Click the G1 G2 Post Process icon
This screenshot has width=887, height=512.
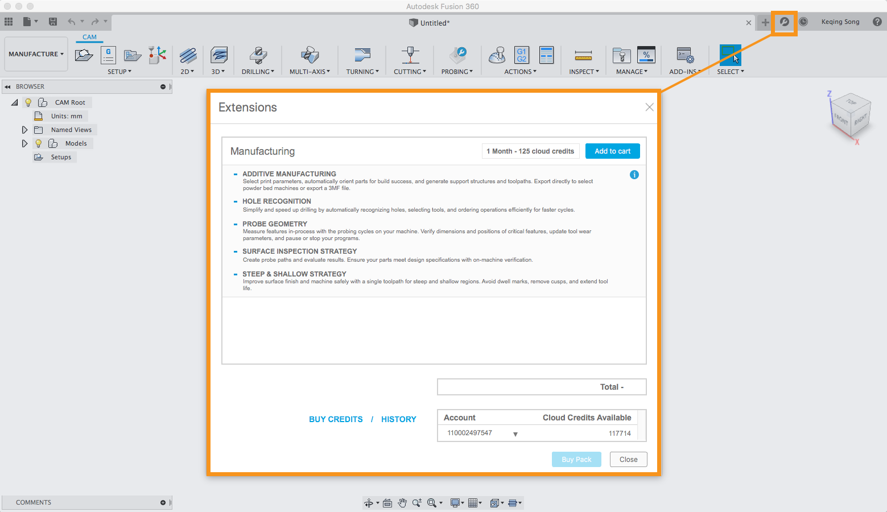521,55
